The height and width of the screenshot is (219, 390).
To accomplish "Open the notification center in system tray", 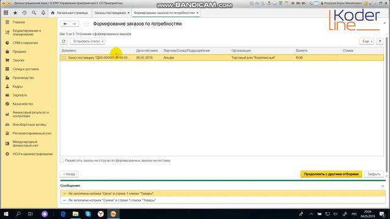I will pyautogui.click(x=382, y=214).
